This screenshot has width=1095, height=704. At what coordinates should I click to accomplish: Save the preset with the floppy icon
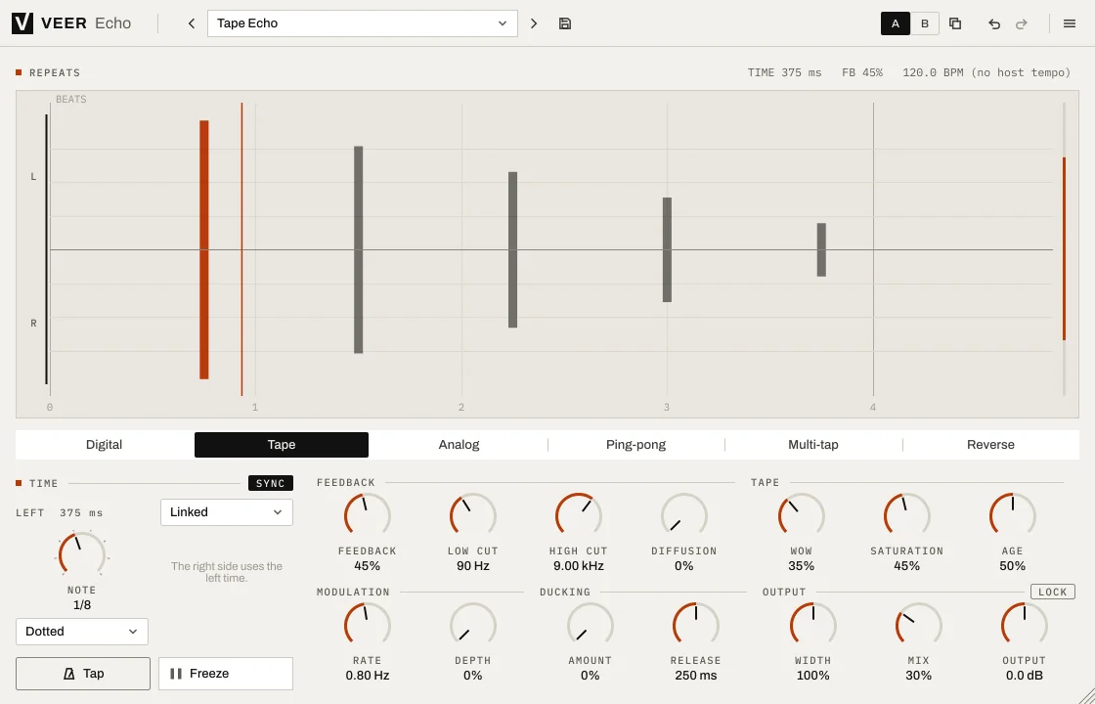(x=565, y=23)
